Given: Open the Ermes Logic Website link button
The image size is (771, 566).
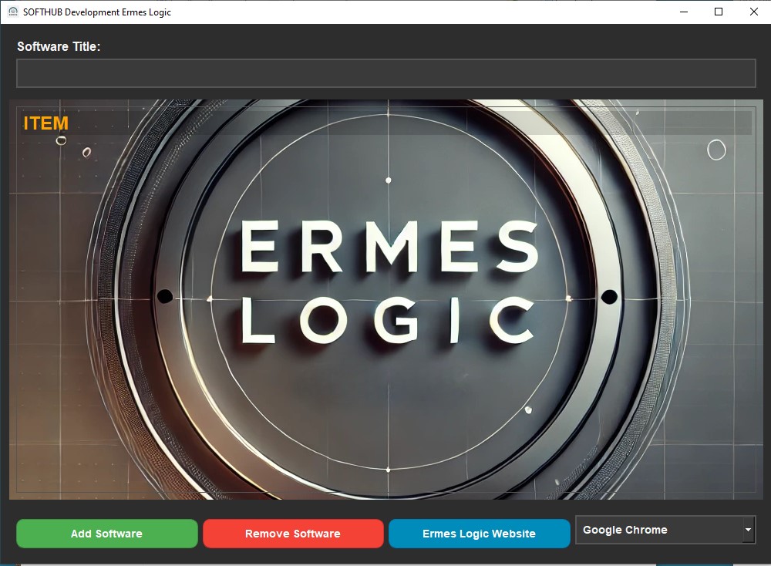Looking at the screenshot, I should point(479,534).
